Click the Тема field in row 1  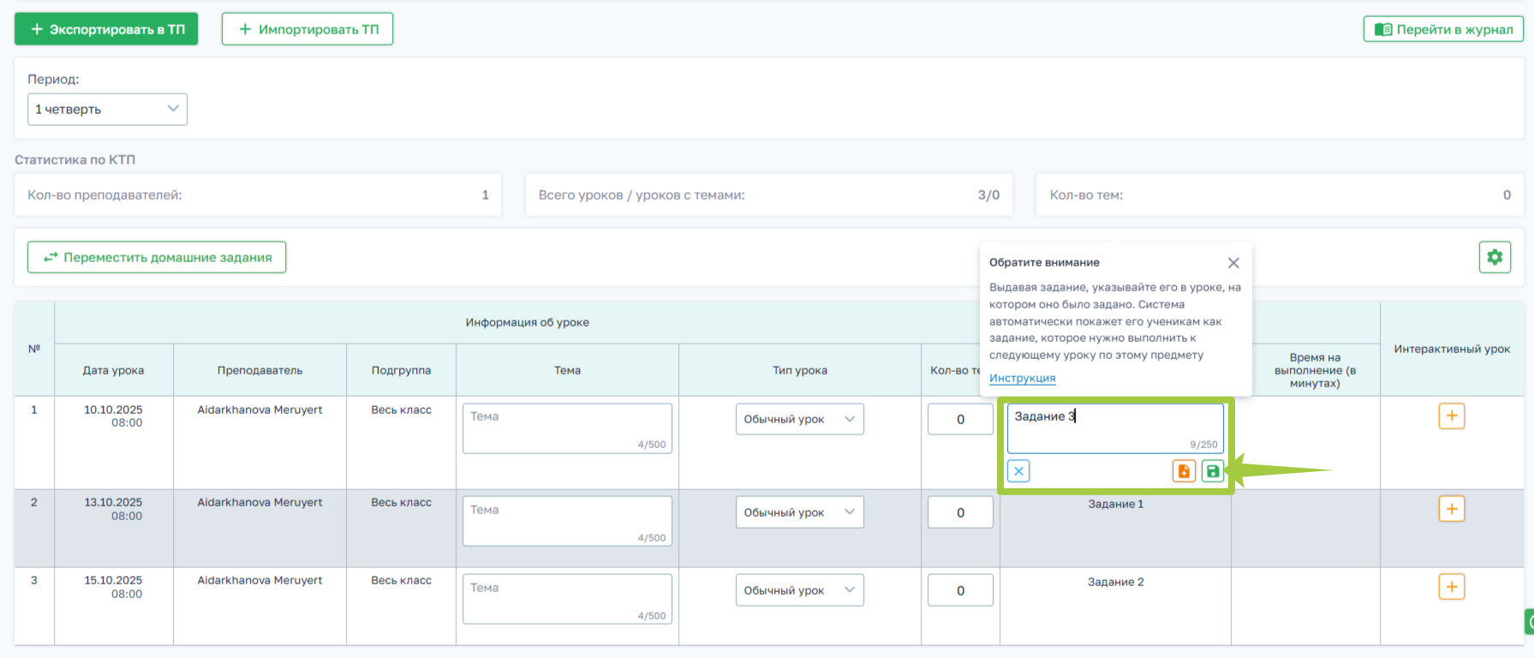coord(567,428)
